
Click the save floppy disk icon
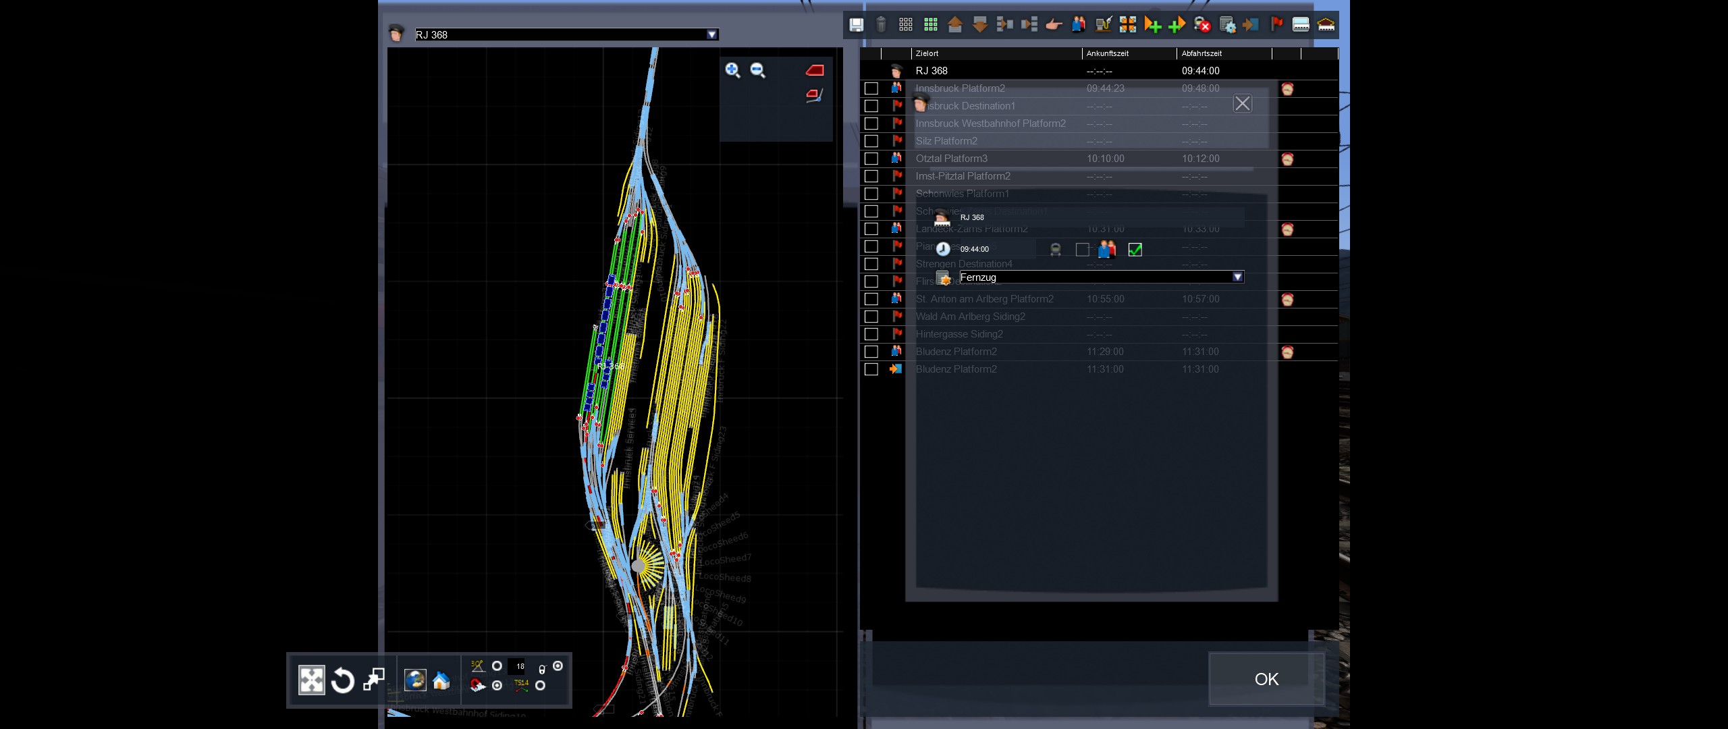pos(856,25)
